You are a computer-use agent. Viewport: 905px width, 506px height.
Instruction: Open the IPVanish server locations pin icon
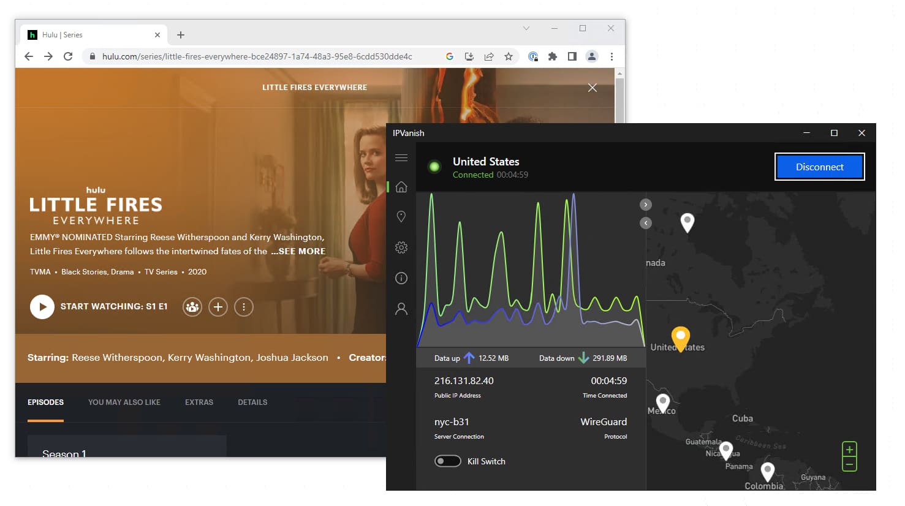tap(401, 216)
